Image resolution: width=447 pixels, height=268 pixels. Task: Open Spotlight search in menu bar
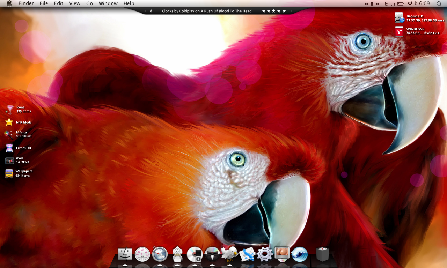pos(439,3)
